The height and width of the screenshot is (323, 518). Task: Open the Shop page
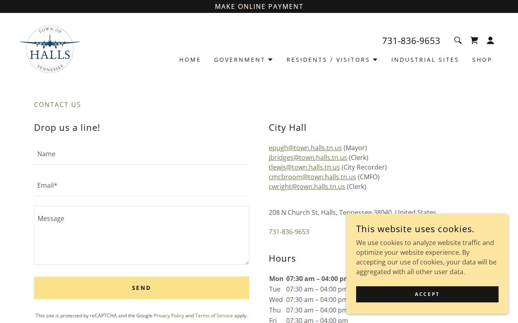tap(482, 60)
